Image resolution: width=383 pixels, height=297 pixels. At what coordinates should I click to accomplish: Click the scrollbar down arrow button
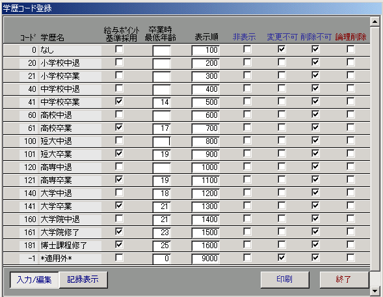(375, 290)
